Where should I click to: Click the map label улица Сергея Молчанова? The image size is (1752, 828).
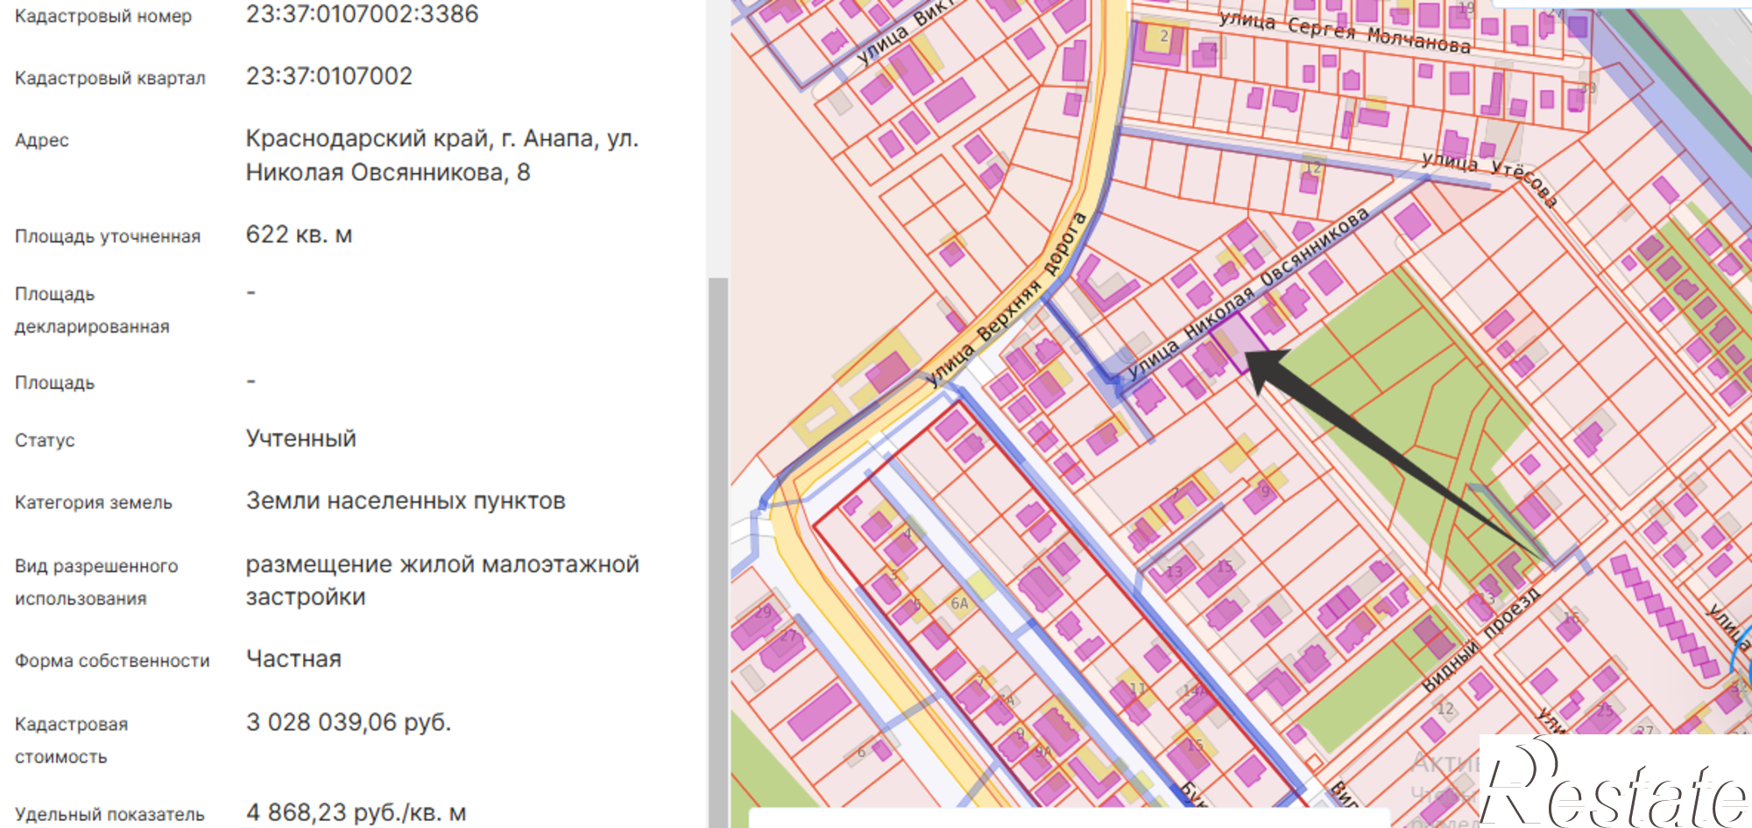[1344, 33]
